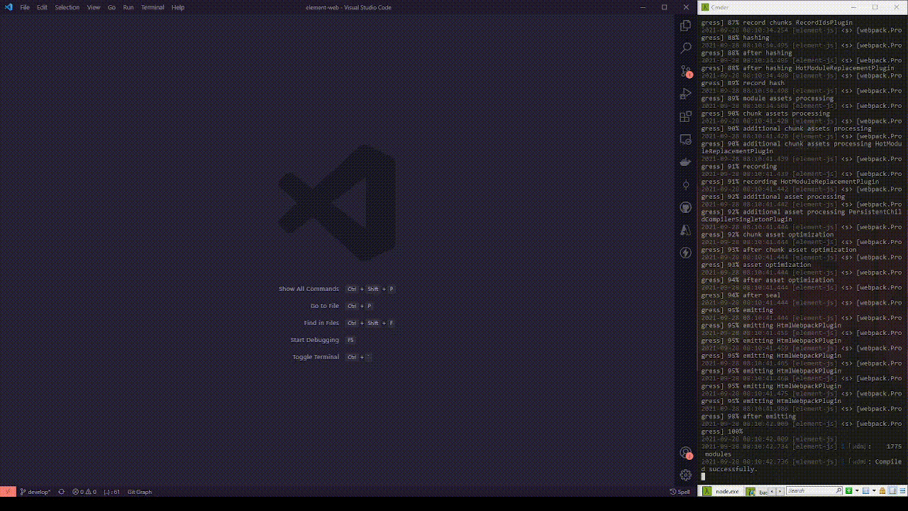
Task: Click the remote window indicator in status bar
Action: (8, 491)
